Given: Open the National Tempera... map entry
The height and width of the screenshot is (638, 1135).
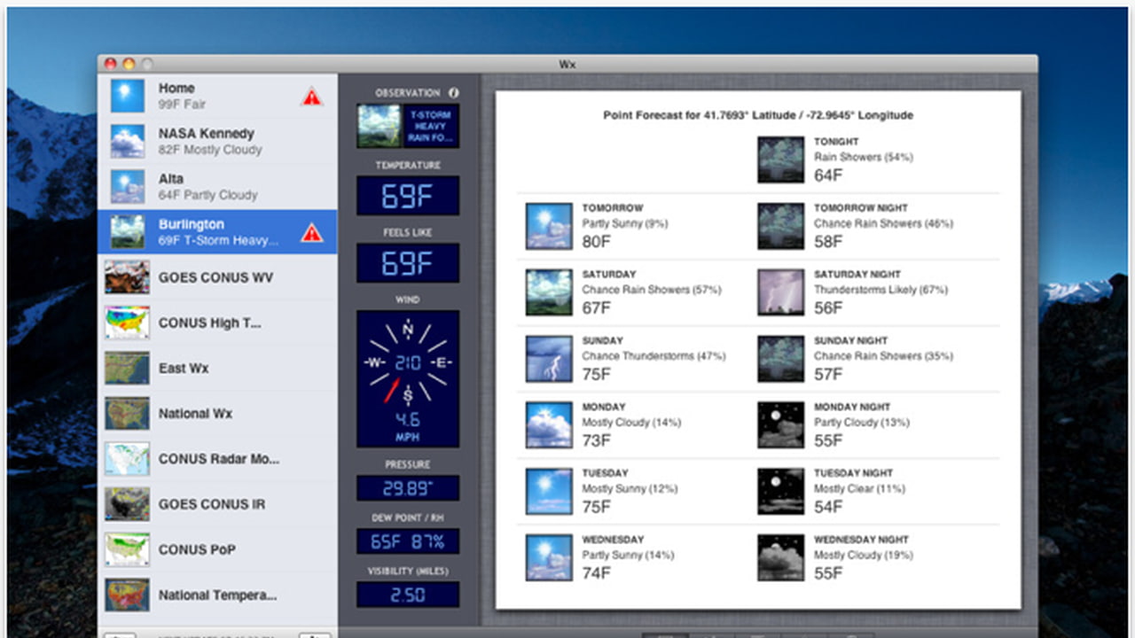Looking at the screenshot, I should click(217, 595).
